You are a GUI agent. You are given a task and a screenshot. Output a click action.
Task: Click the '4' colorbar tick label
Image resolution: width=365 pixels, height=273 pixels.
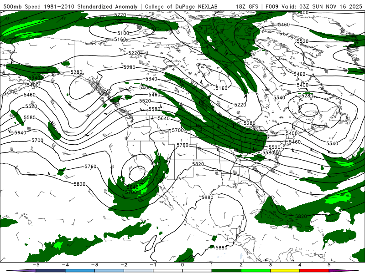pos(300,265)
